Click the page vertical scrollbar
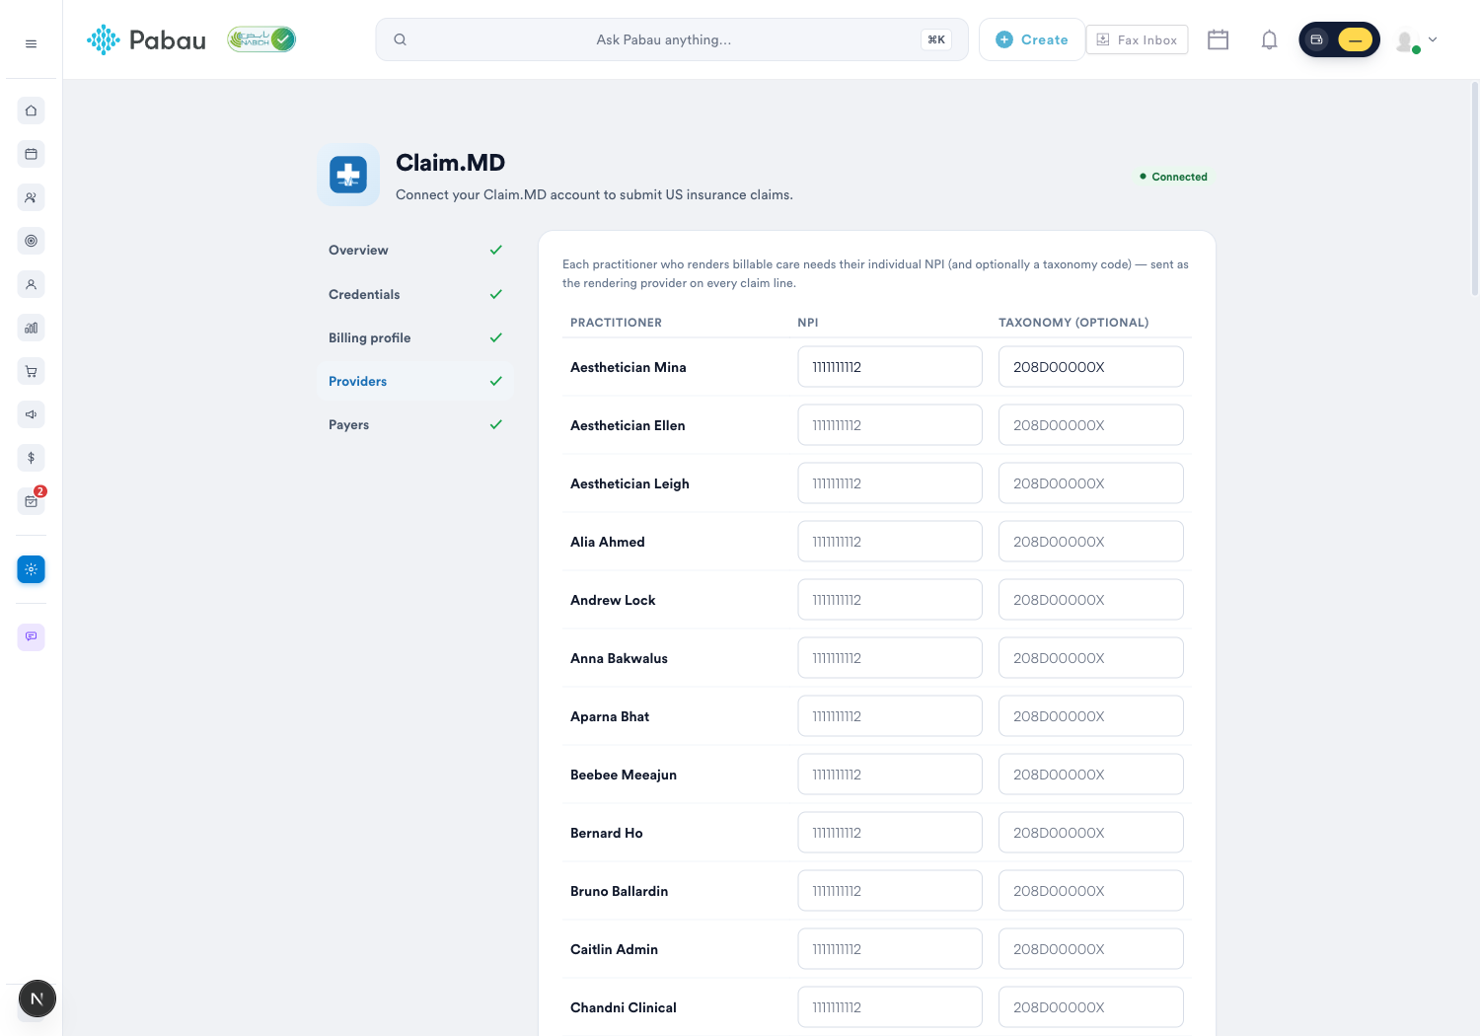 coord(1474,187)
